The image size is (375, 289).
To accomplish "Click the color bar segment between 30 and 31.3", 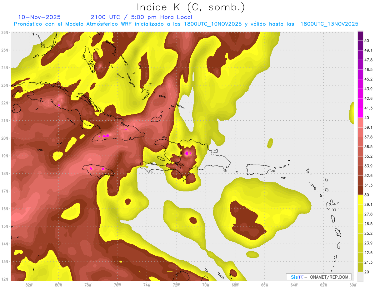I will [360, 190].
